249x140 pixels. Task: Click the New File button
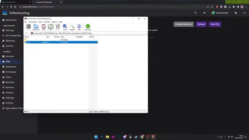pyautogui.click(x=215, y=24)
